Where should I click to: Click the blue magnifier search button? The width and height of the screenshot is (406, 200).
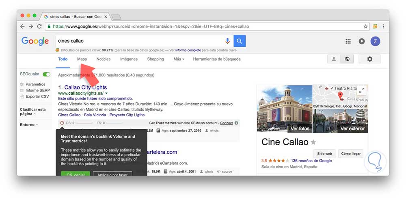coord(240,41)
